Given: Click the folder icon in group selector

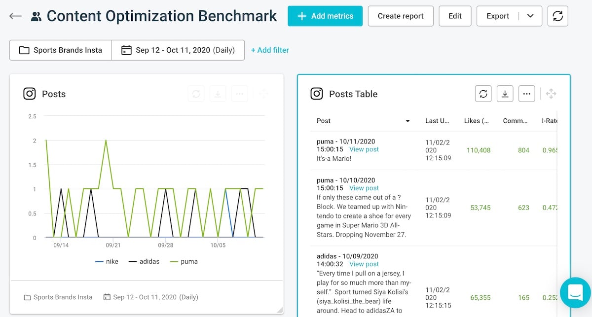Looking at the screenshot, I should tap(24, 50).
